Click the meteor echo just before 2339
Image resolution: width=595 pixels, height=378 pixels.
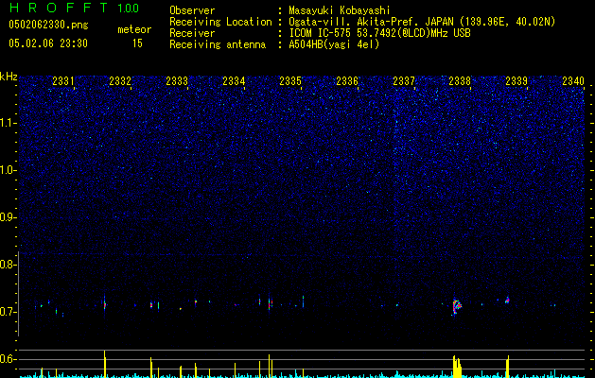click(x=507, y=300)
